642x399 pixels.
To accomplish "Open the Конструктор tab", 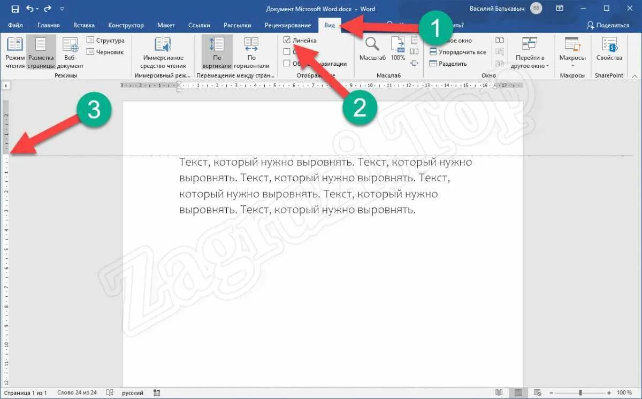I will [x=126, y=25].
